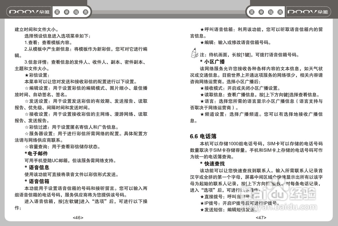This screenshot has height=226, width=338.
Task: Click the page number <47> label
Action: pos(261,218)
